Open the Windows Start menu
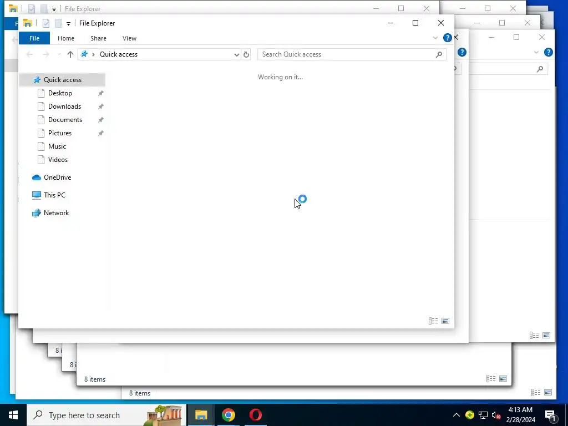The image size is (568, 426). click(13, 415)
